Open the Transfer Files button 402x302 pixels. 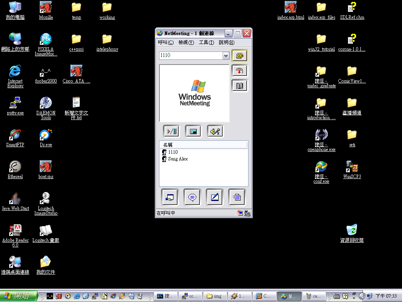click(x=237, y=197)
